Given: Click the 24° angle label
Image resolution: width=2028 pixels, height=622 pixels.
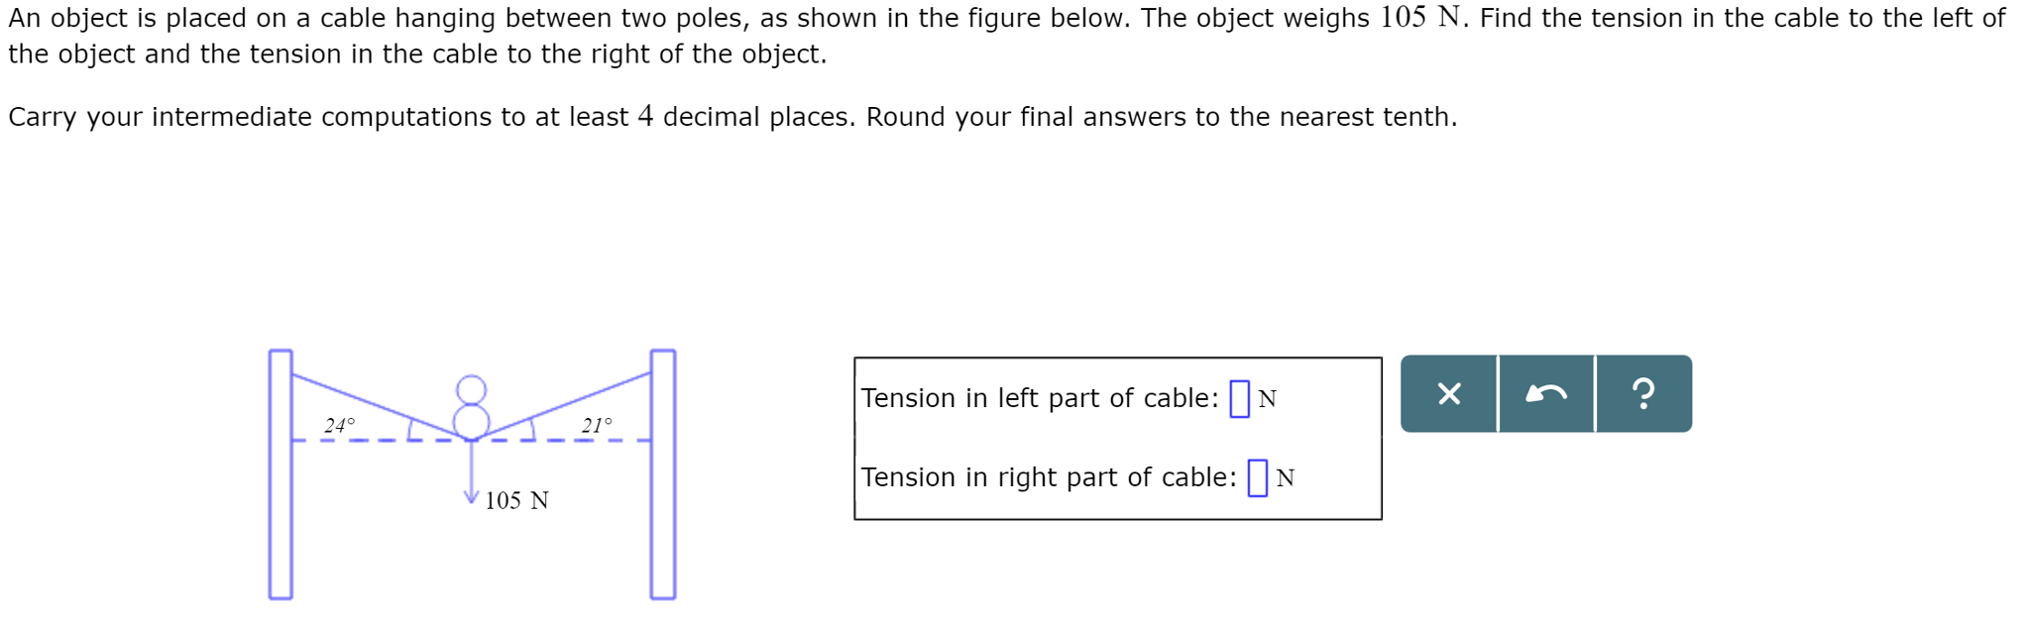Looking at the screenshot, I should pyautogui.click(x=338, y=425).
